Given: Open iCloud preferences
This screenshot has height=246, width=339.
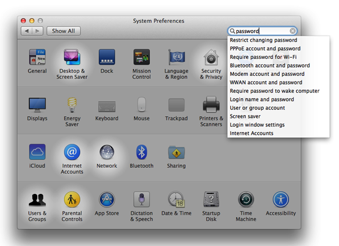Looking at the screenshot, I should point(37,156).
